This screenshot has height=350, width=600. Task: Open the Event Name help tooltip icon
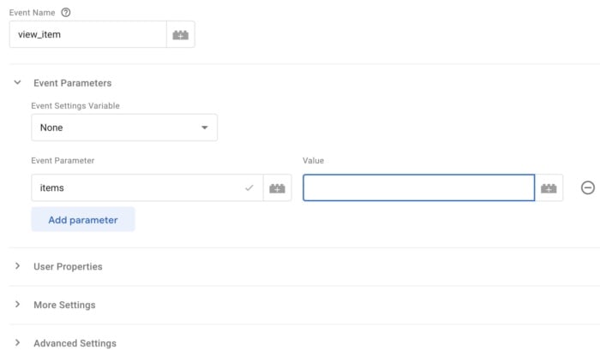(66, 13)
